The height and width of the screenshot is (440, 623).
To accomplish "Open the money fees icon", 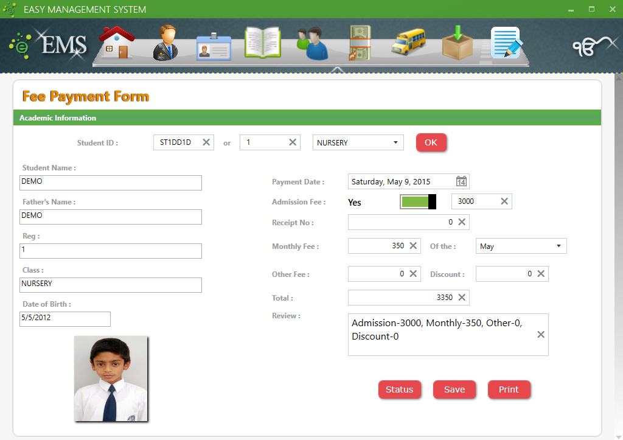I will 360,44.
